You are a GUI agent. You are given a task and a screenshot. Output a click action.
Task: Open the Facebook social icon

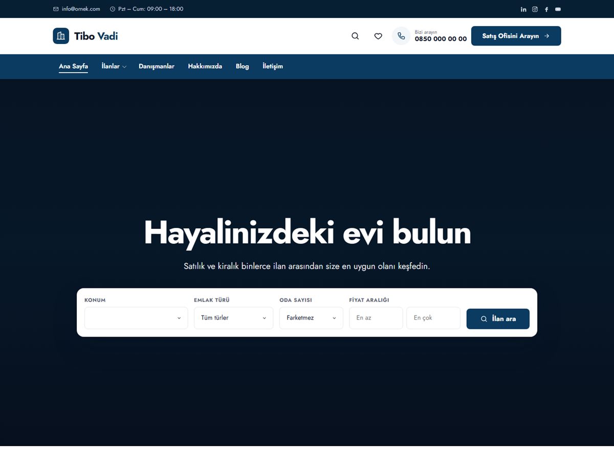coord(546,9)
